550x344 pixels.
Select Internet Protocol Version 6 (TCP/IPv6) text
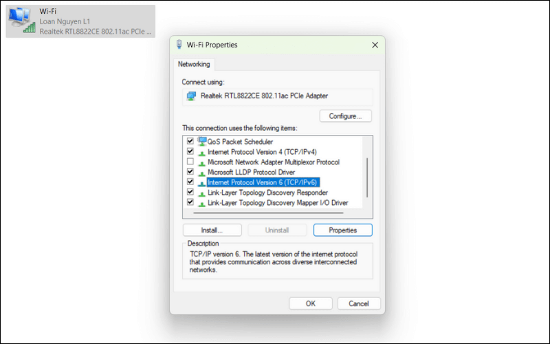(x=262, y=182)
